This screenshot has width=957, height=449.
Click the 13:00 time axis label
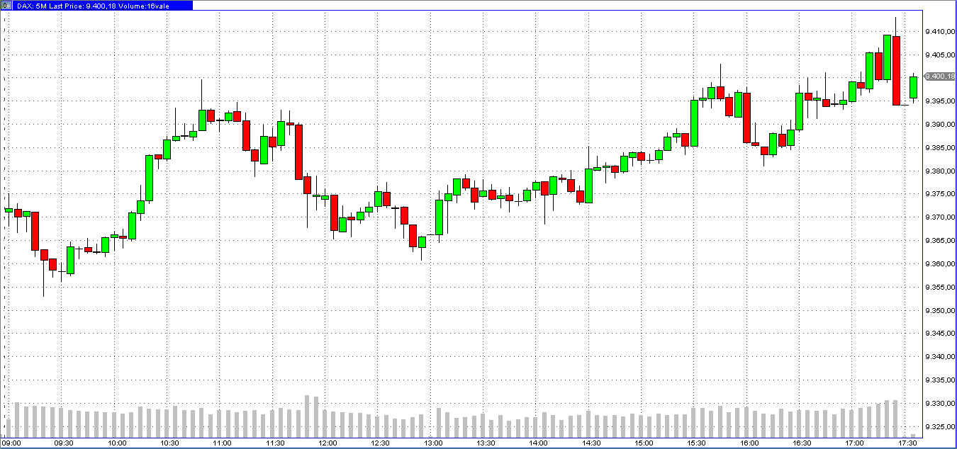[x=433, y=443]
